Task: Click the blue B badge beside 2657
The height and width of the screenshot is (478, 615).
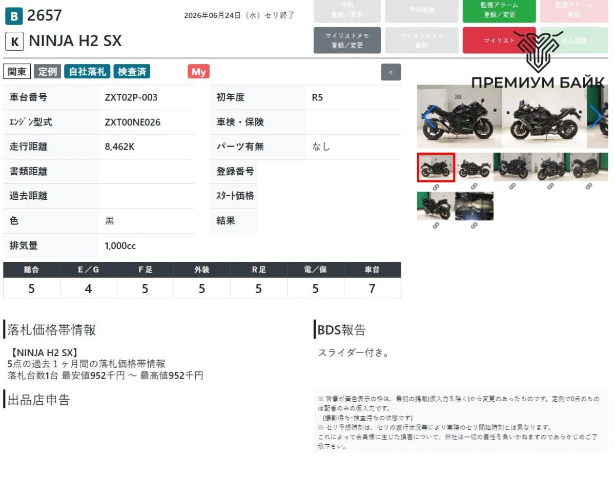Action: 14,16
